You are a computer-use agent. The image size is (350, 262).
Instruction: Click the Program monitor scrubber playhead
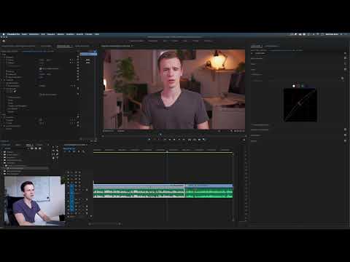(x=160, y=134)
